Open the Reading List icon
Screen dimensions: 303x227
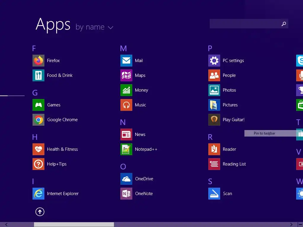coord(214,164)
